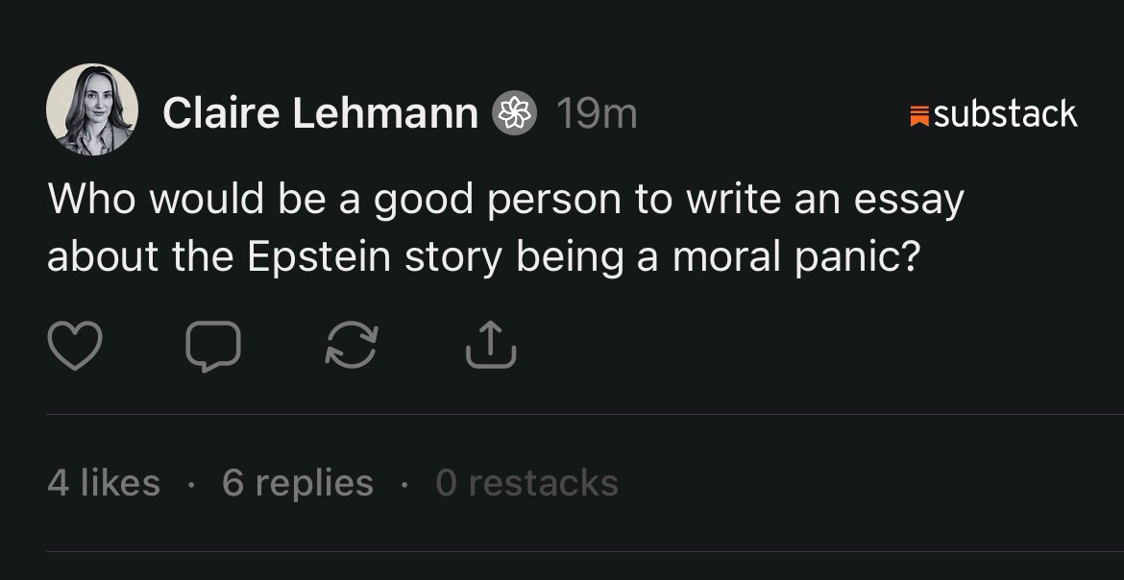The height and width of the screenshot is (580, 1124).
Task: Share the post with the upload arrow icon
Action: 490,346
